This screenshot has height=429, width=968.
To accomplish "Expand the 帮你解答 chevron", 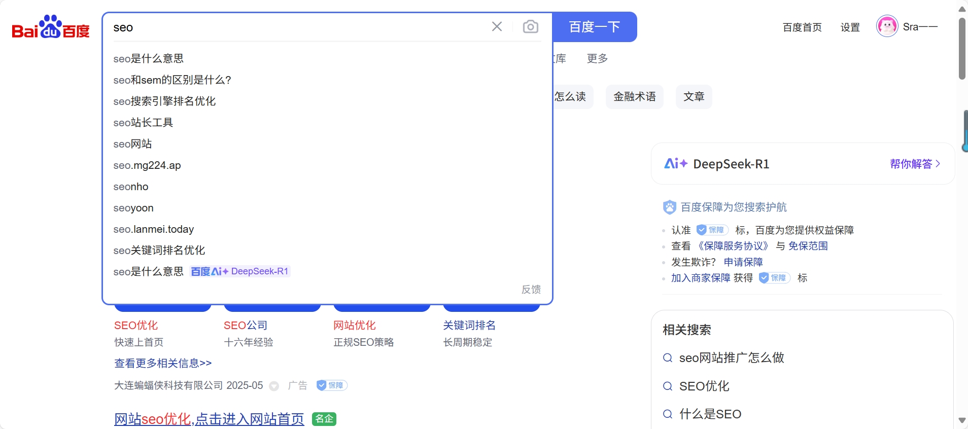I will coord(938,164).
